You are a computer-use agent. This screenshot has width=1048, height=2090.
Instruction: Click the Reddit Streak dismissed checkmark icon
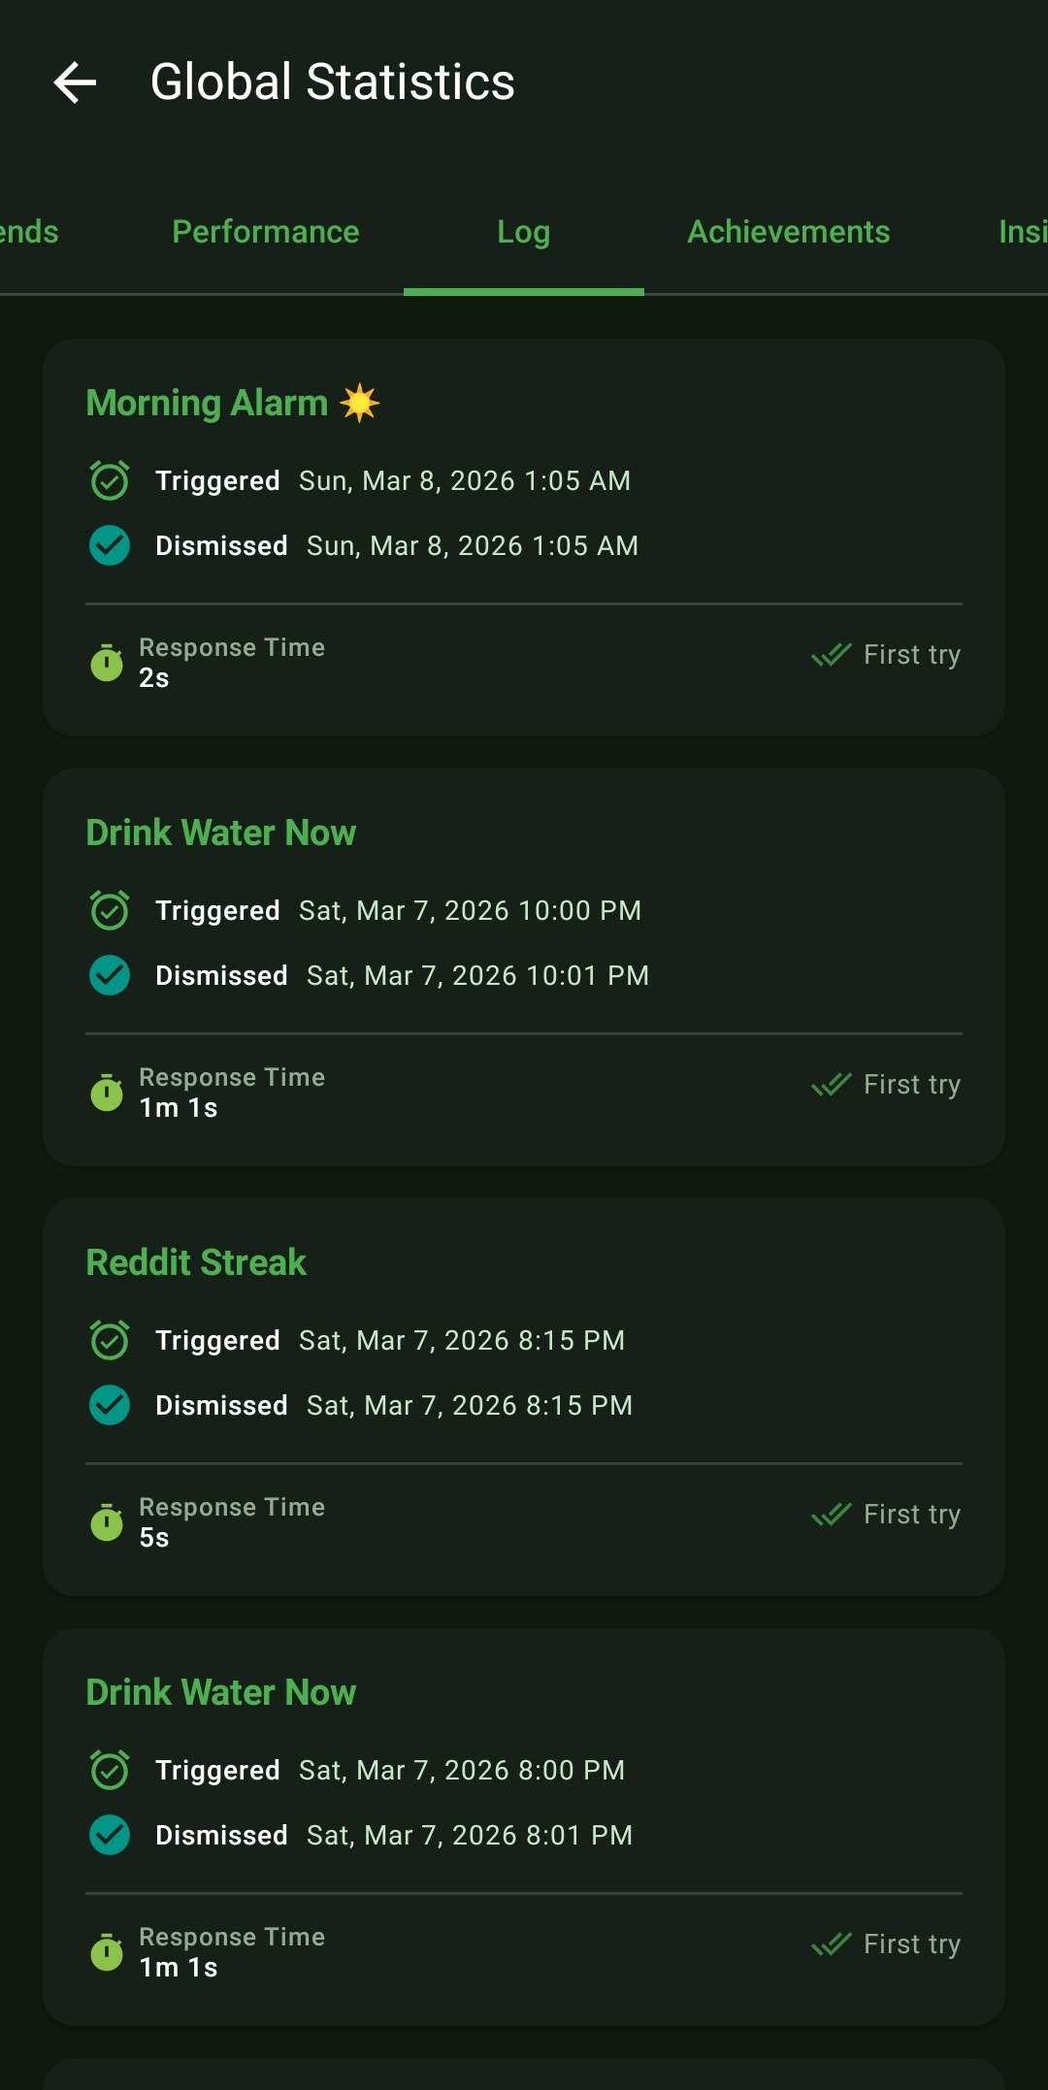pos(110,1405)
